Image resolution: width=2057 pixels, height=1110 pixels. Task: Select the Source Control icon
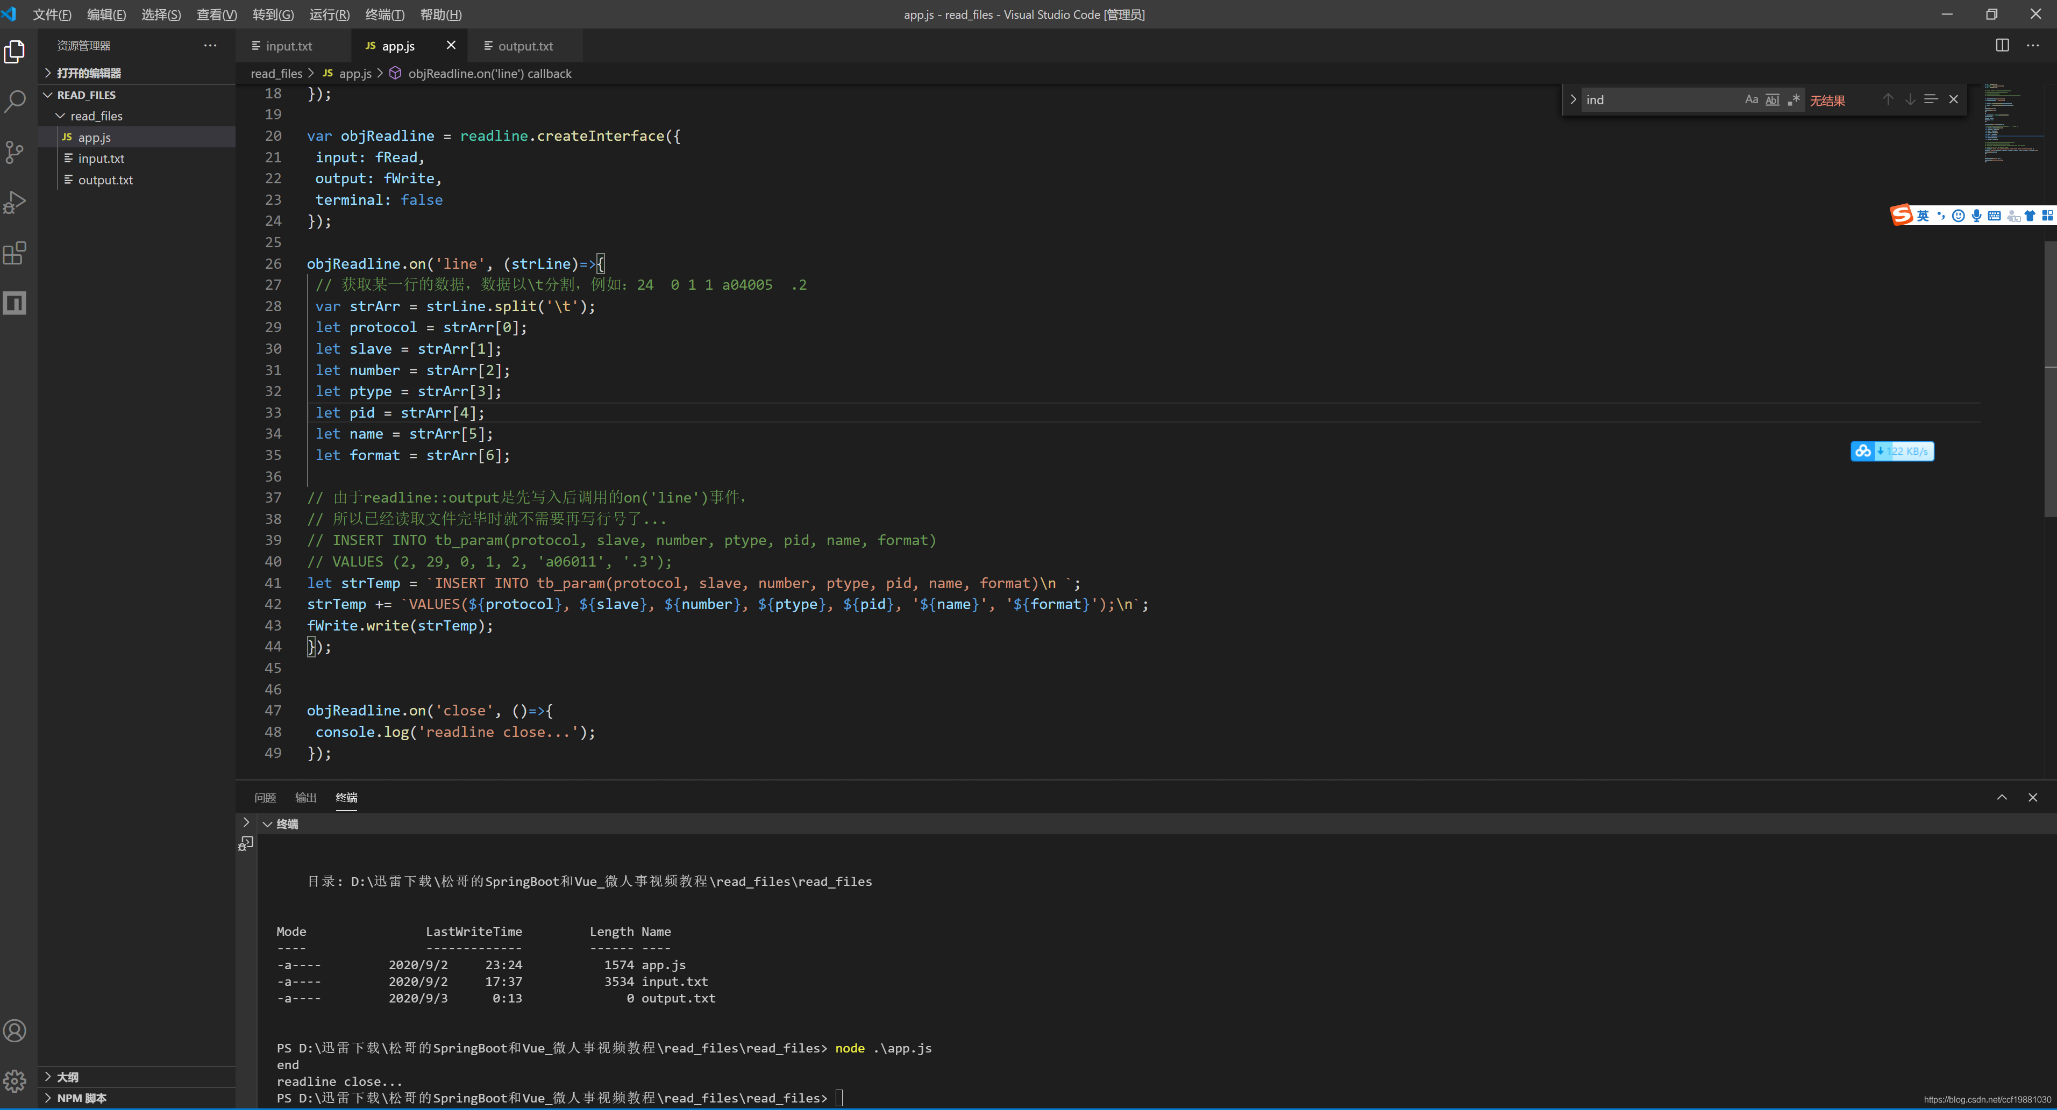coord(15,152)
